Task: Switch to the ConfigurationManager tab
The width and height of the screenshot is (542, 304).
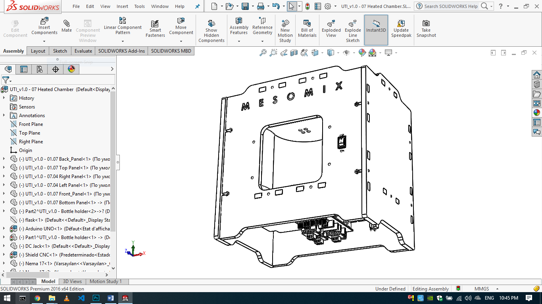Action: point(38,69)
